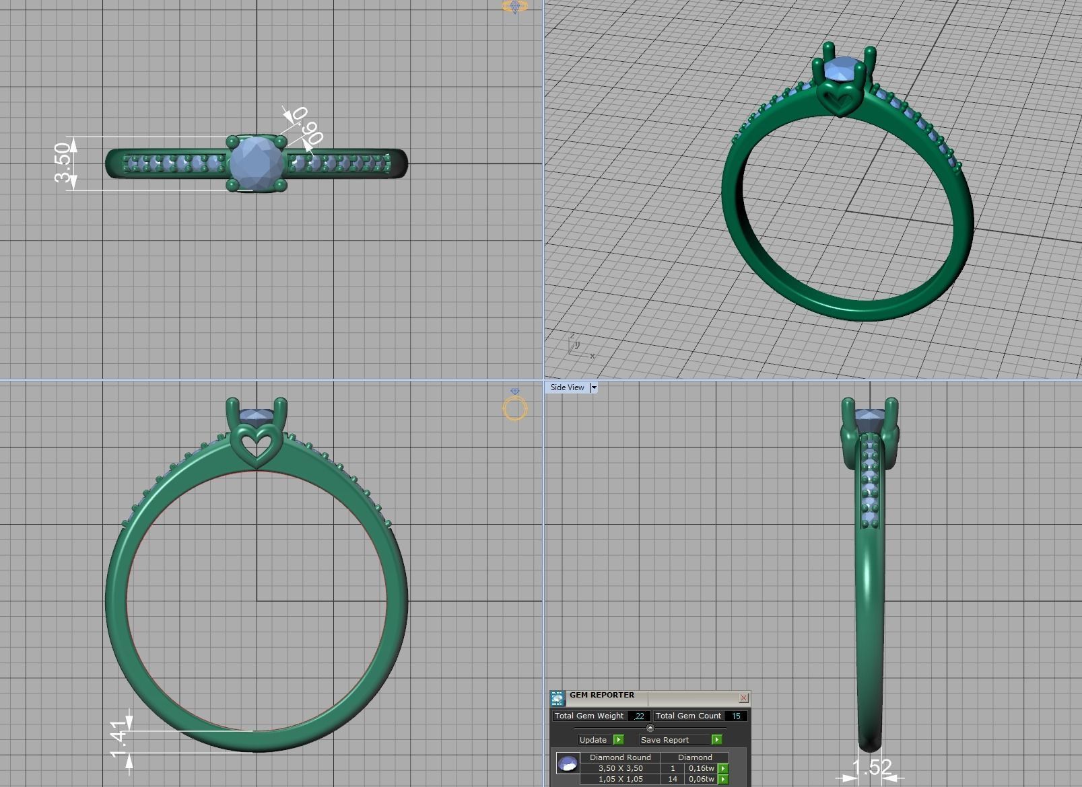Click the Gem Reporter panel icon
This screenshot has width=1082, height=787.
[x=557, y=698]
